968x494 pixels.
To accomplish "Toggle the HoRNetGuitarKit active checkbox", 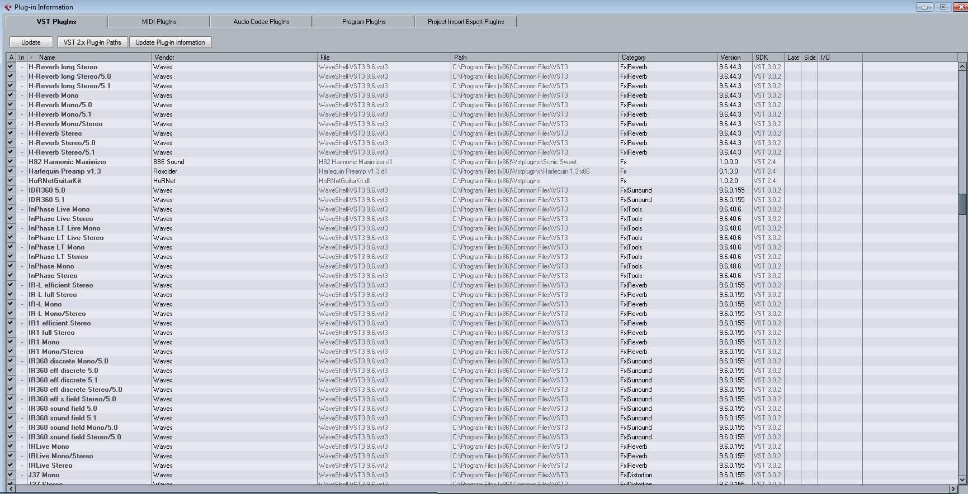I will click(x=11, y=181).
